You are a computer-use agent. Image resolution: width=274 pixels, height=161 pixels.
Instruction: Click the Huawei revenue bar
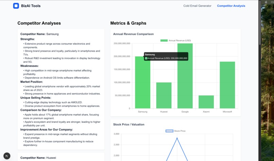164,95
